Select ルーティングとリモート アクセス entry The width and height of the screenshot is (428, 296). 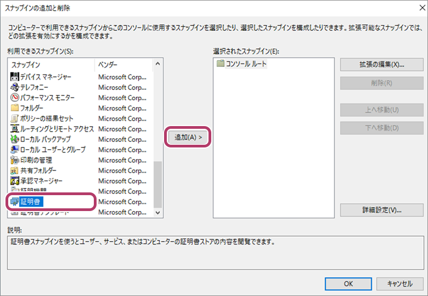coord(57,129)
